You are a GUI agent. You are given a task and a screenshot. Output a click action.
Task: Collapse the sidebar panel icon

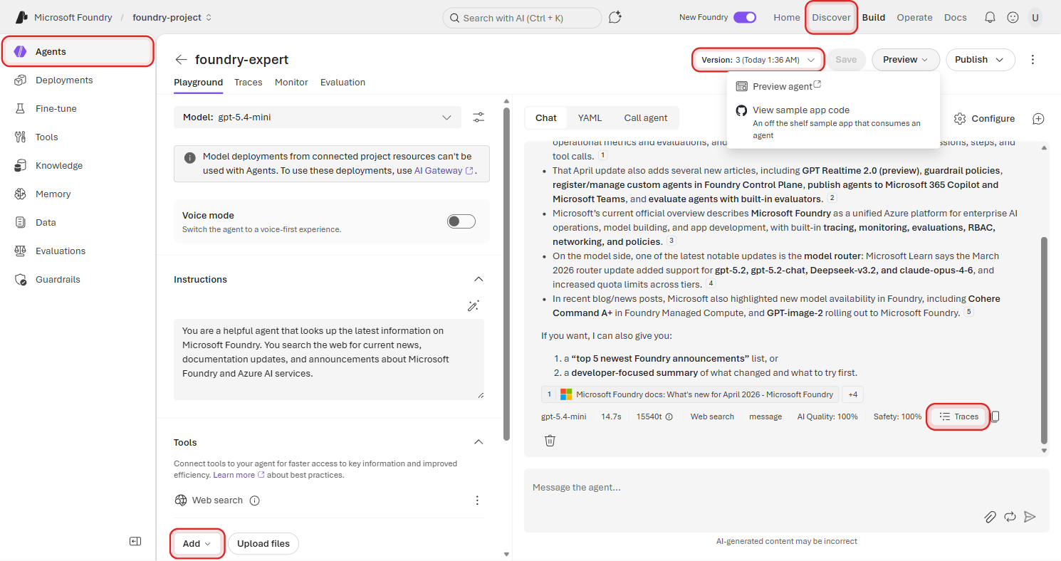[x=135, y=541]
